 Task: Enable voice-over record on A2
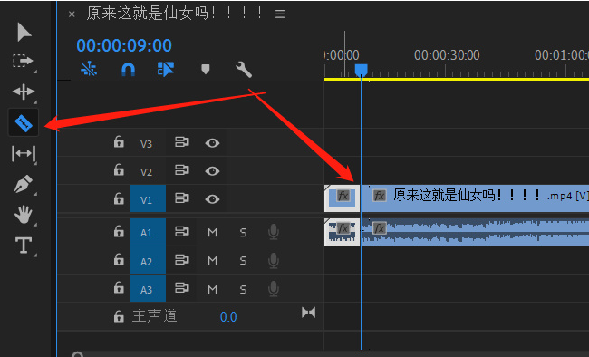[274, 260]
